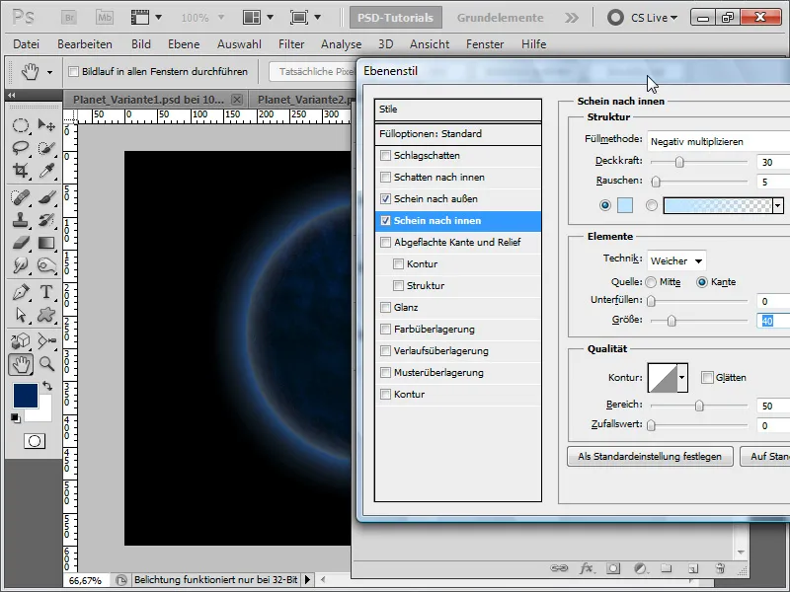Click the fx layer style icon
Viewport: 790px width, 592px height.
click(586, 568)
